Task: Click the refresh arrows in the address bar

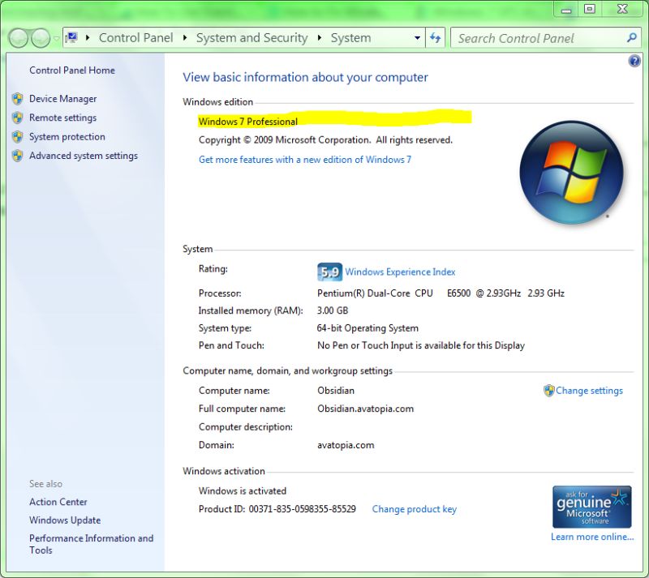Action: point(436,37)
